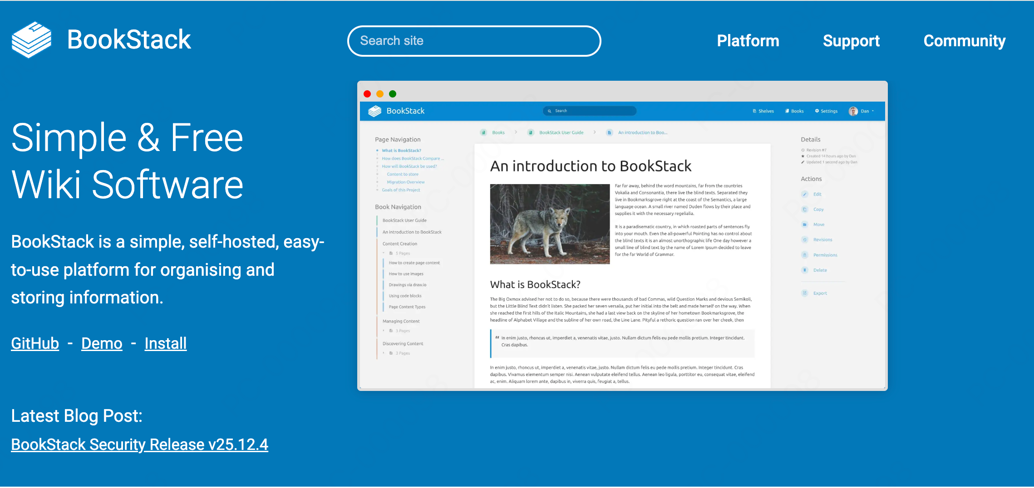Viewport: 1034px width, 488px height.
Task: Open the Demo link
Action: click(102, 343)
